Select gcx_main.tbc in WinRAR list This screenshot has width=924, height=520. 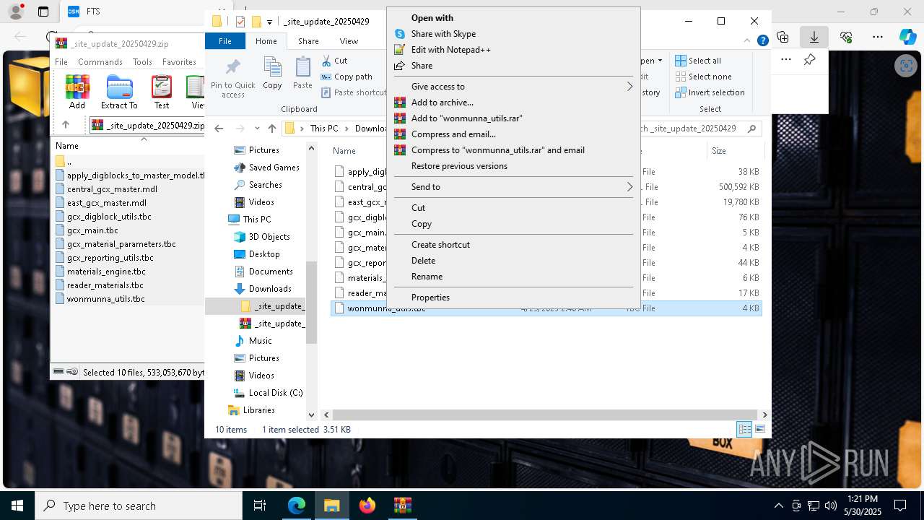[92, 230]
